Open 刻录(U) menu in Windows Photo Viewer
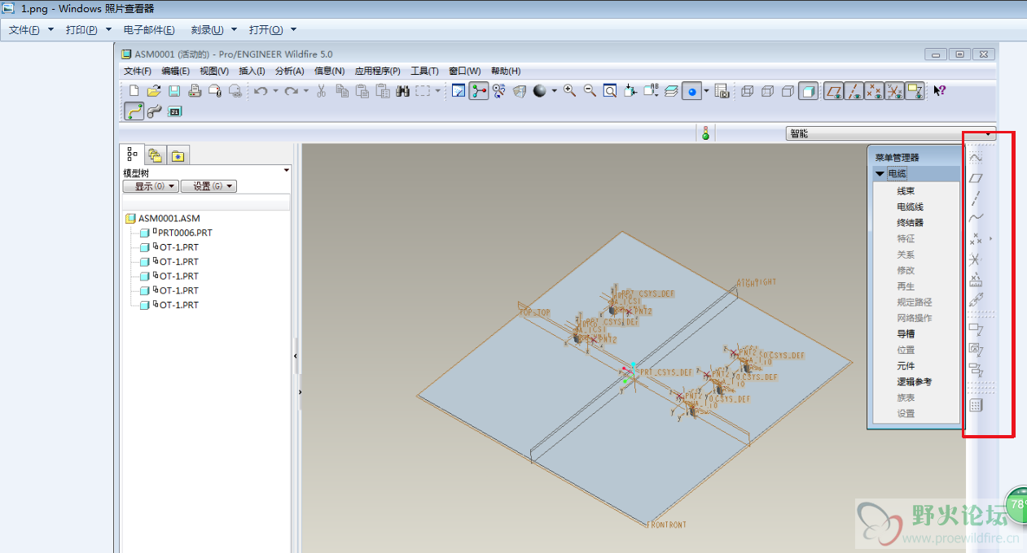 point(207,30)
